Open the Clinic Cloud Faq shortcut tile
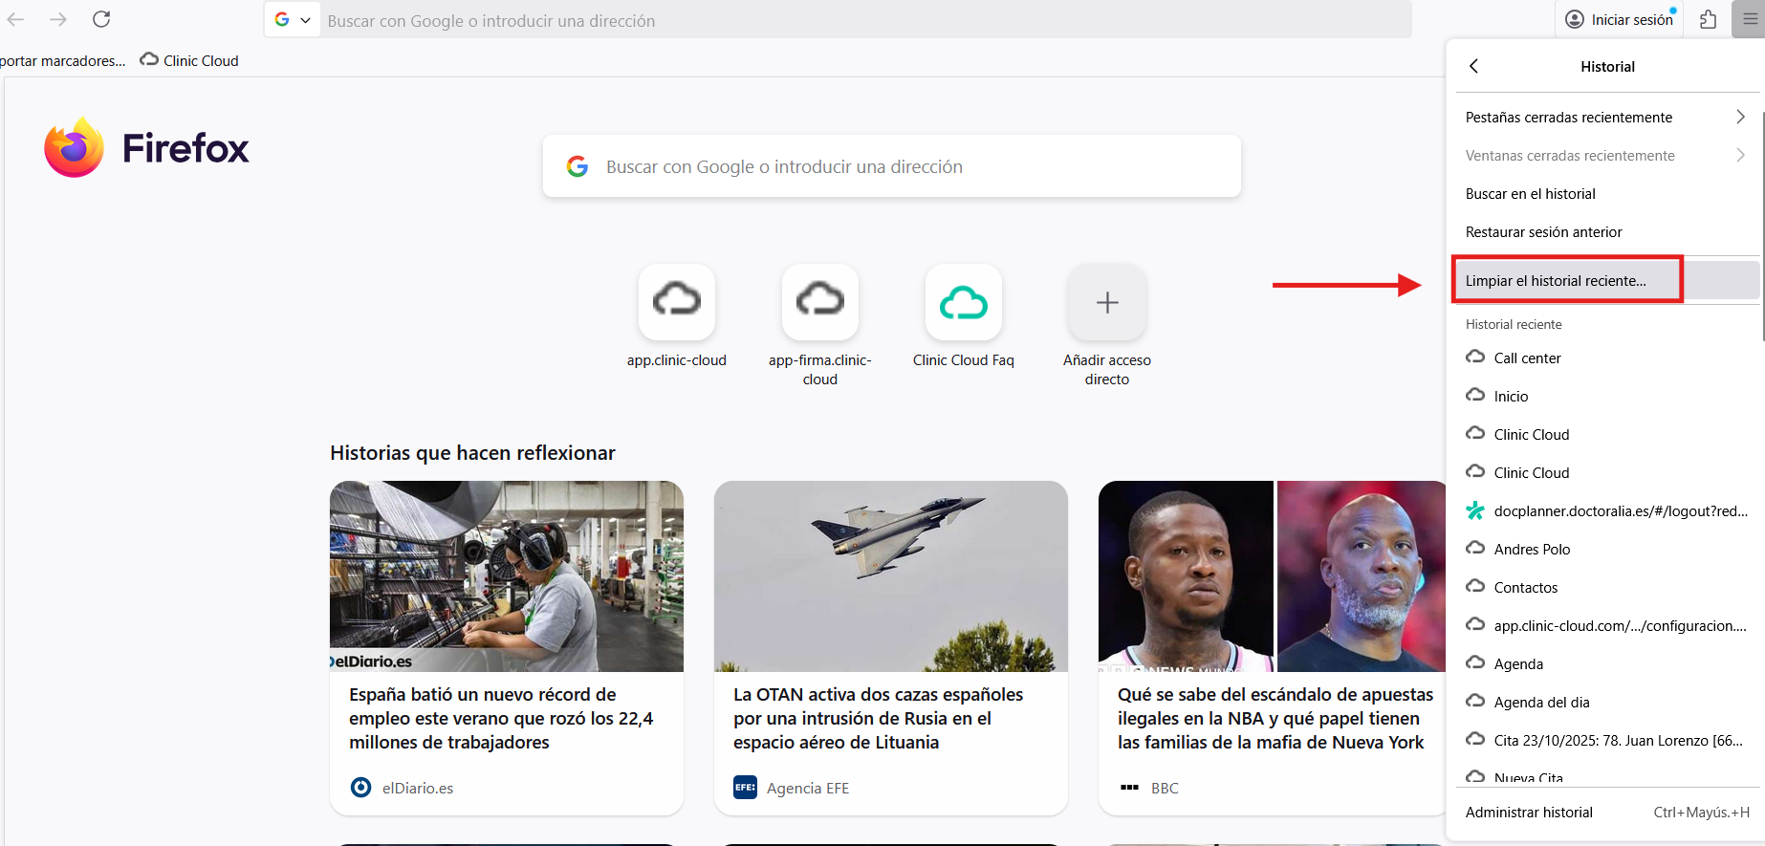Screen dimensions: 1765x846 coord(963,302)
